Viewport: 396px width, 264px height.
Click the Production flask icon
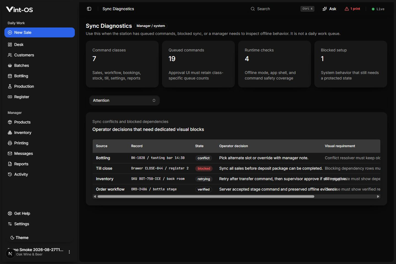pyautogui.click(x=10, y=86)
